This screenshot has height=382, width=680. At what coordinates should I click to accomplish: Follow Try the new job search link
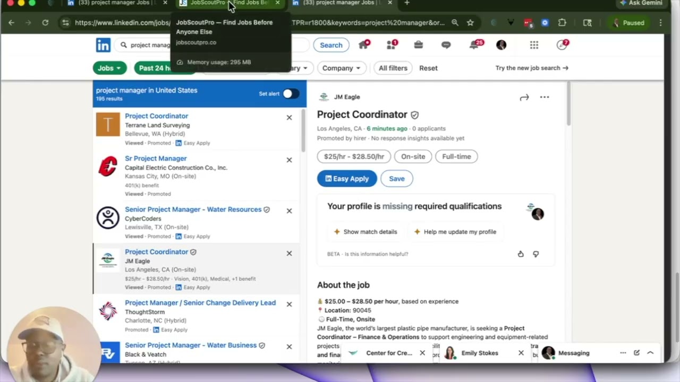pos(532,68)
